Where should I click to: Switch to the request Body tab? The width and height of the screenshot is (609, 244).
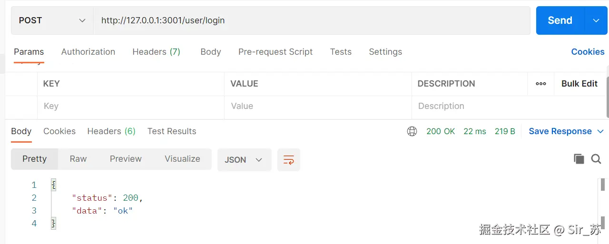tap(211, 52)
